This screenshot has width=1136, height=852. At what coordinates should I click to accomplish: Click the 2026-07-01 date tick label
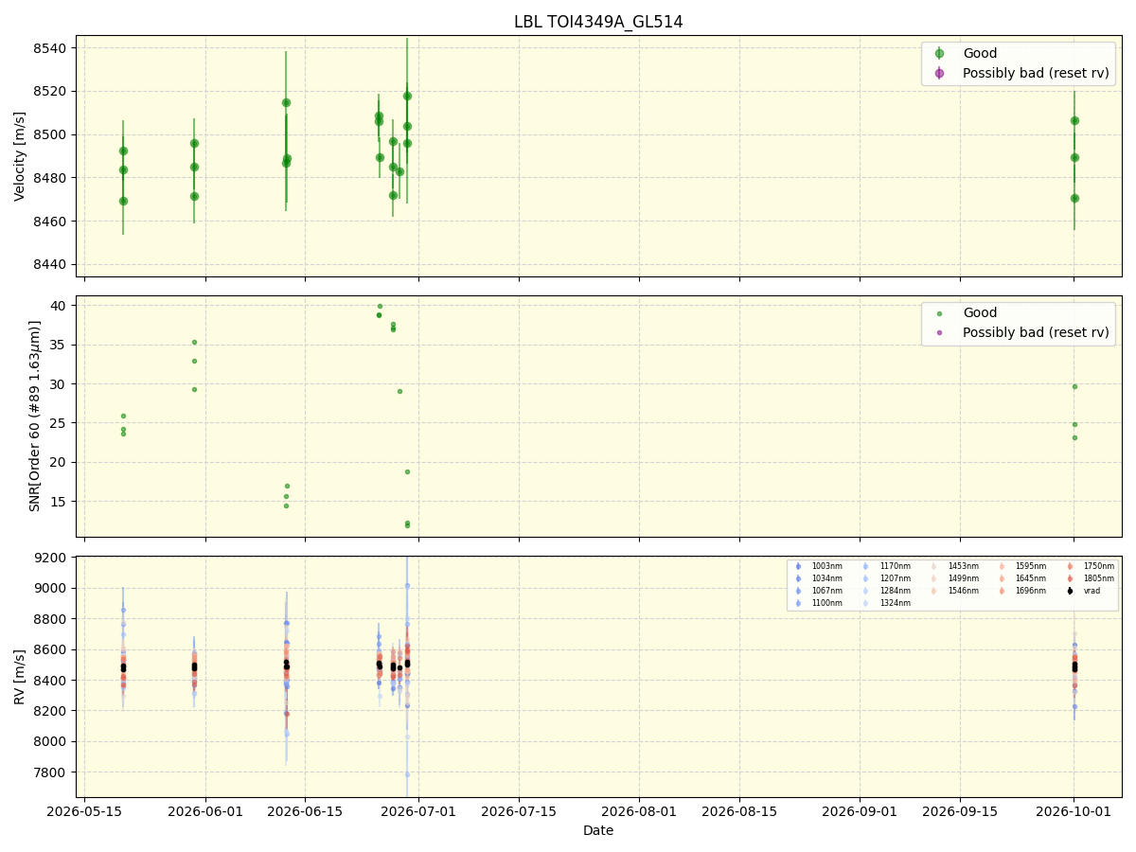(418, 811)
